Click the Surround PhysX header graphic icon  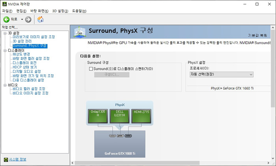point(80,32)
